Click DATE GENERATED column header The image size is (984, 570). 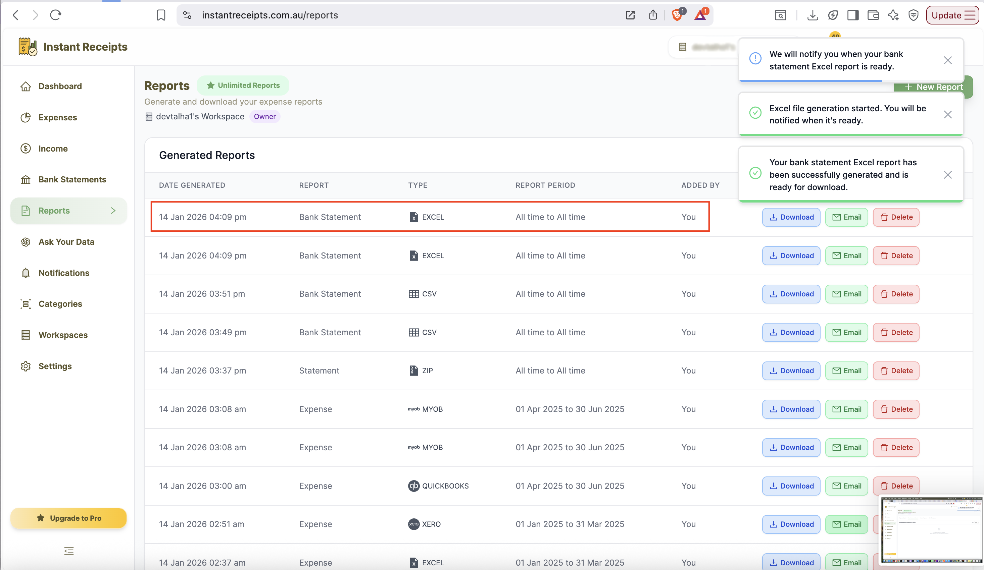(x=192, y=185)
